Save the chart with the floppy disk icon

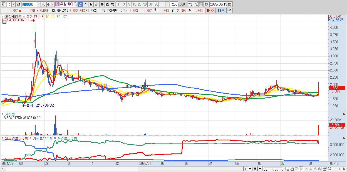pyautogui.click(x=201, y=4)
